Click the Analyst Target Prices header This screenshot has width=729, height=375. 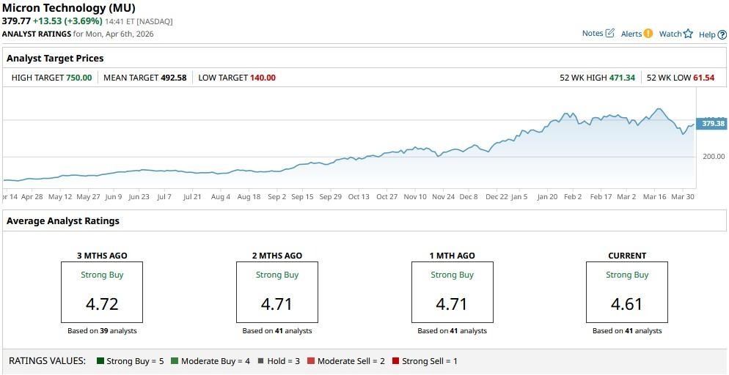[x=55, y=59]
